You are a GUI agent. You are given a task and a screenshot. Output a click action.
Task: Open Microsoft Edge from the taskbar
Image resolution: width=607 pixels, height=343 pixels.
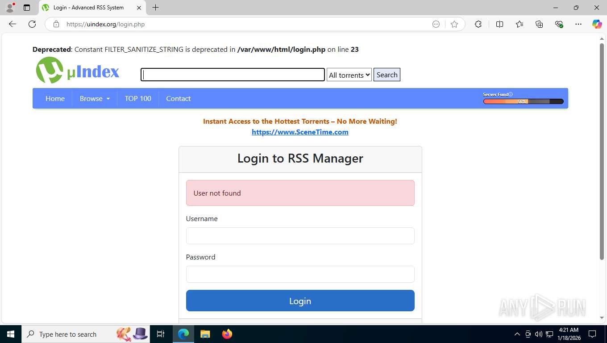[x=183, y=334]
